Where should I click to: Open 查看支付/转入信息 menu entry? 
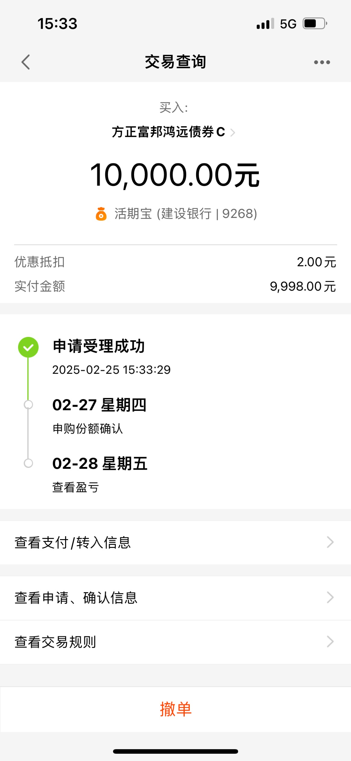(175, 542)
